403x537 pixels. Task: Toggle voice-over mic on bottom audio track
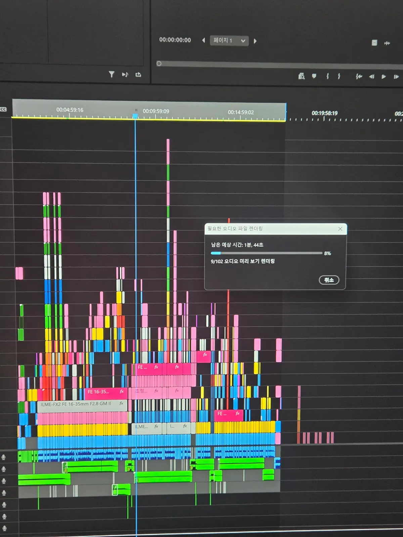(x=4, y=529)
